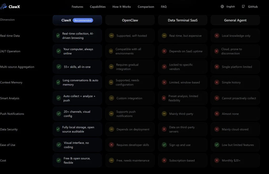Click the GitHub link in the top right
This screenshot has height=174, width=269.
tap(250, 7)
